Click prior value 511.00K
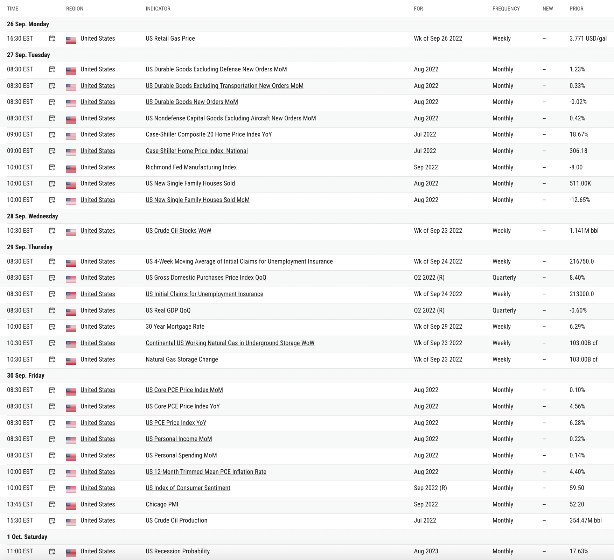Image resolution: width=614 pixels, height=560 pixels. [580, 183]
